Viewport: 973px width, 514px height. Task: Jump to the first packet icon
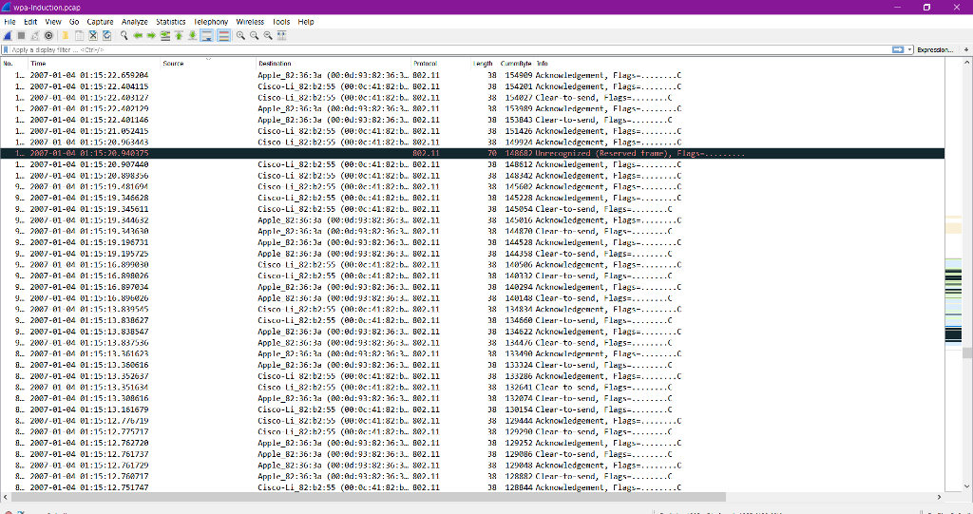[x=179, y=36]
